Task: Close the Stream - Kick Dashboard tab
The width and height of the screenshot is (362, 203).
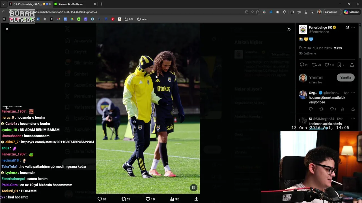Action: click(95, 4)
